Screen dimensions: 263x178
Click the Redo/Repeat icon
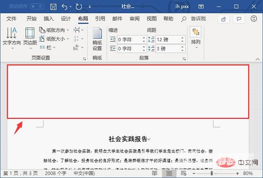pyautogui.click(x=79, y=7)
